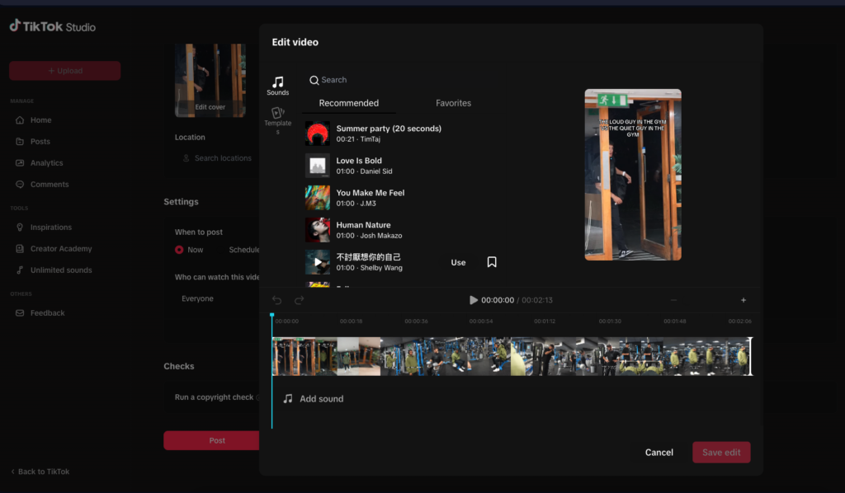Click the TikTok Studio logo

click(52, 26)
